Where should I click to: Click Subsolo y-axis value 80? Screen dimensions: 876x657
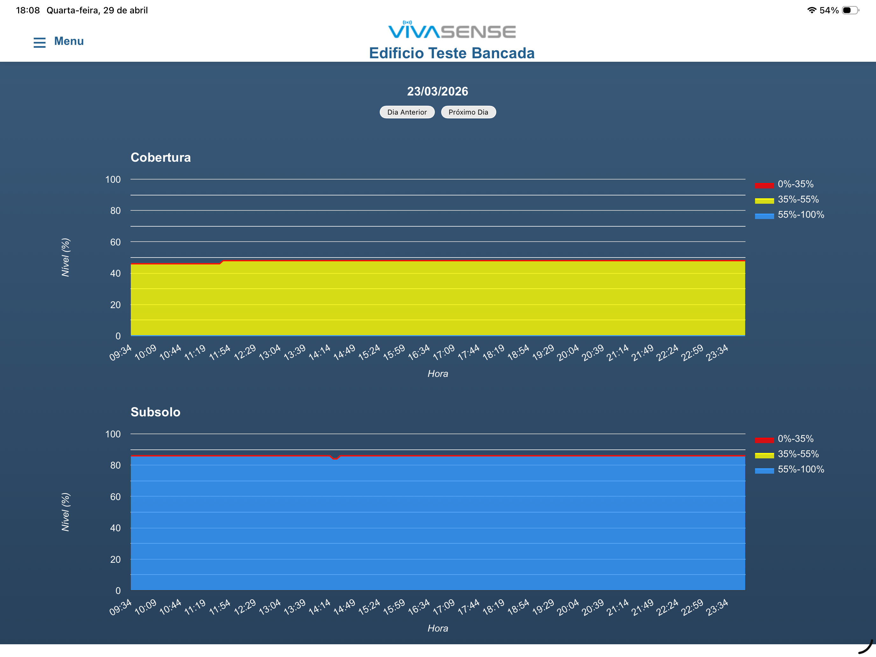point(115,465)
